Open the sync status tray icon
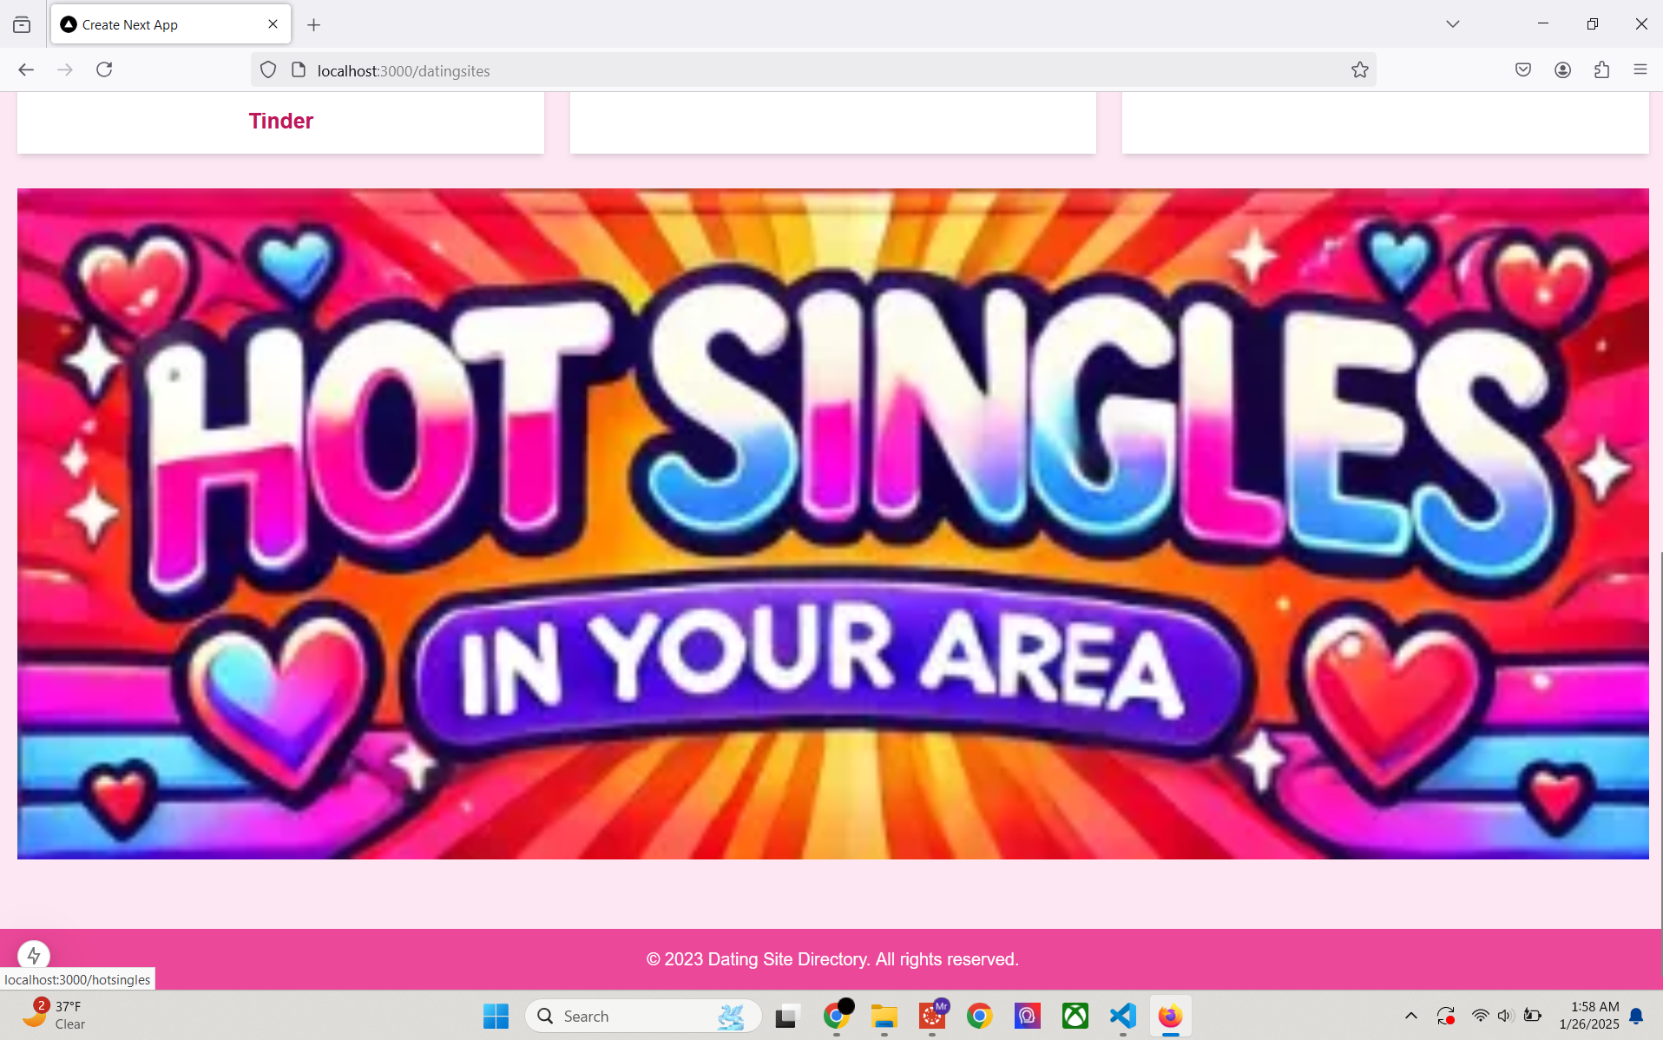1663x1040 pixels. tap(1446, 1016)
